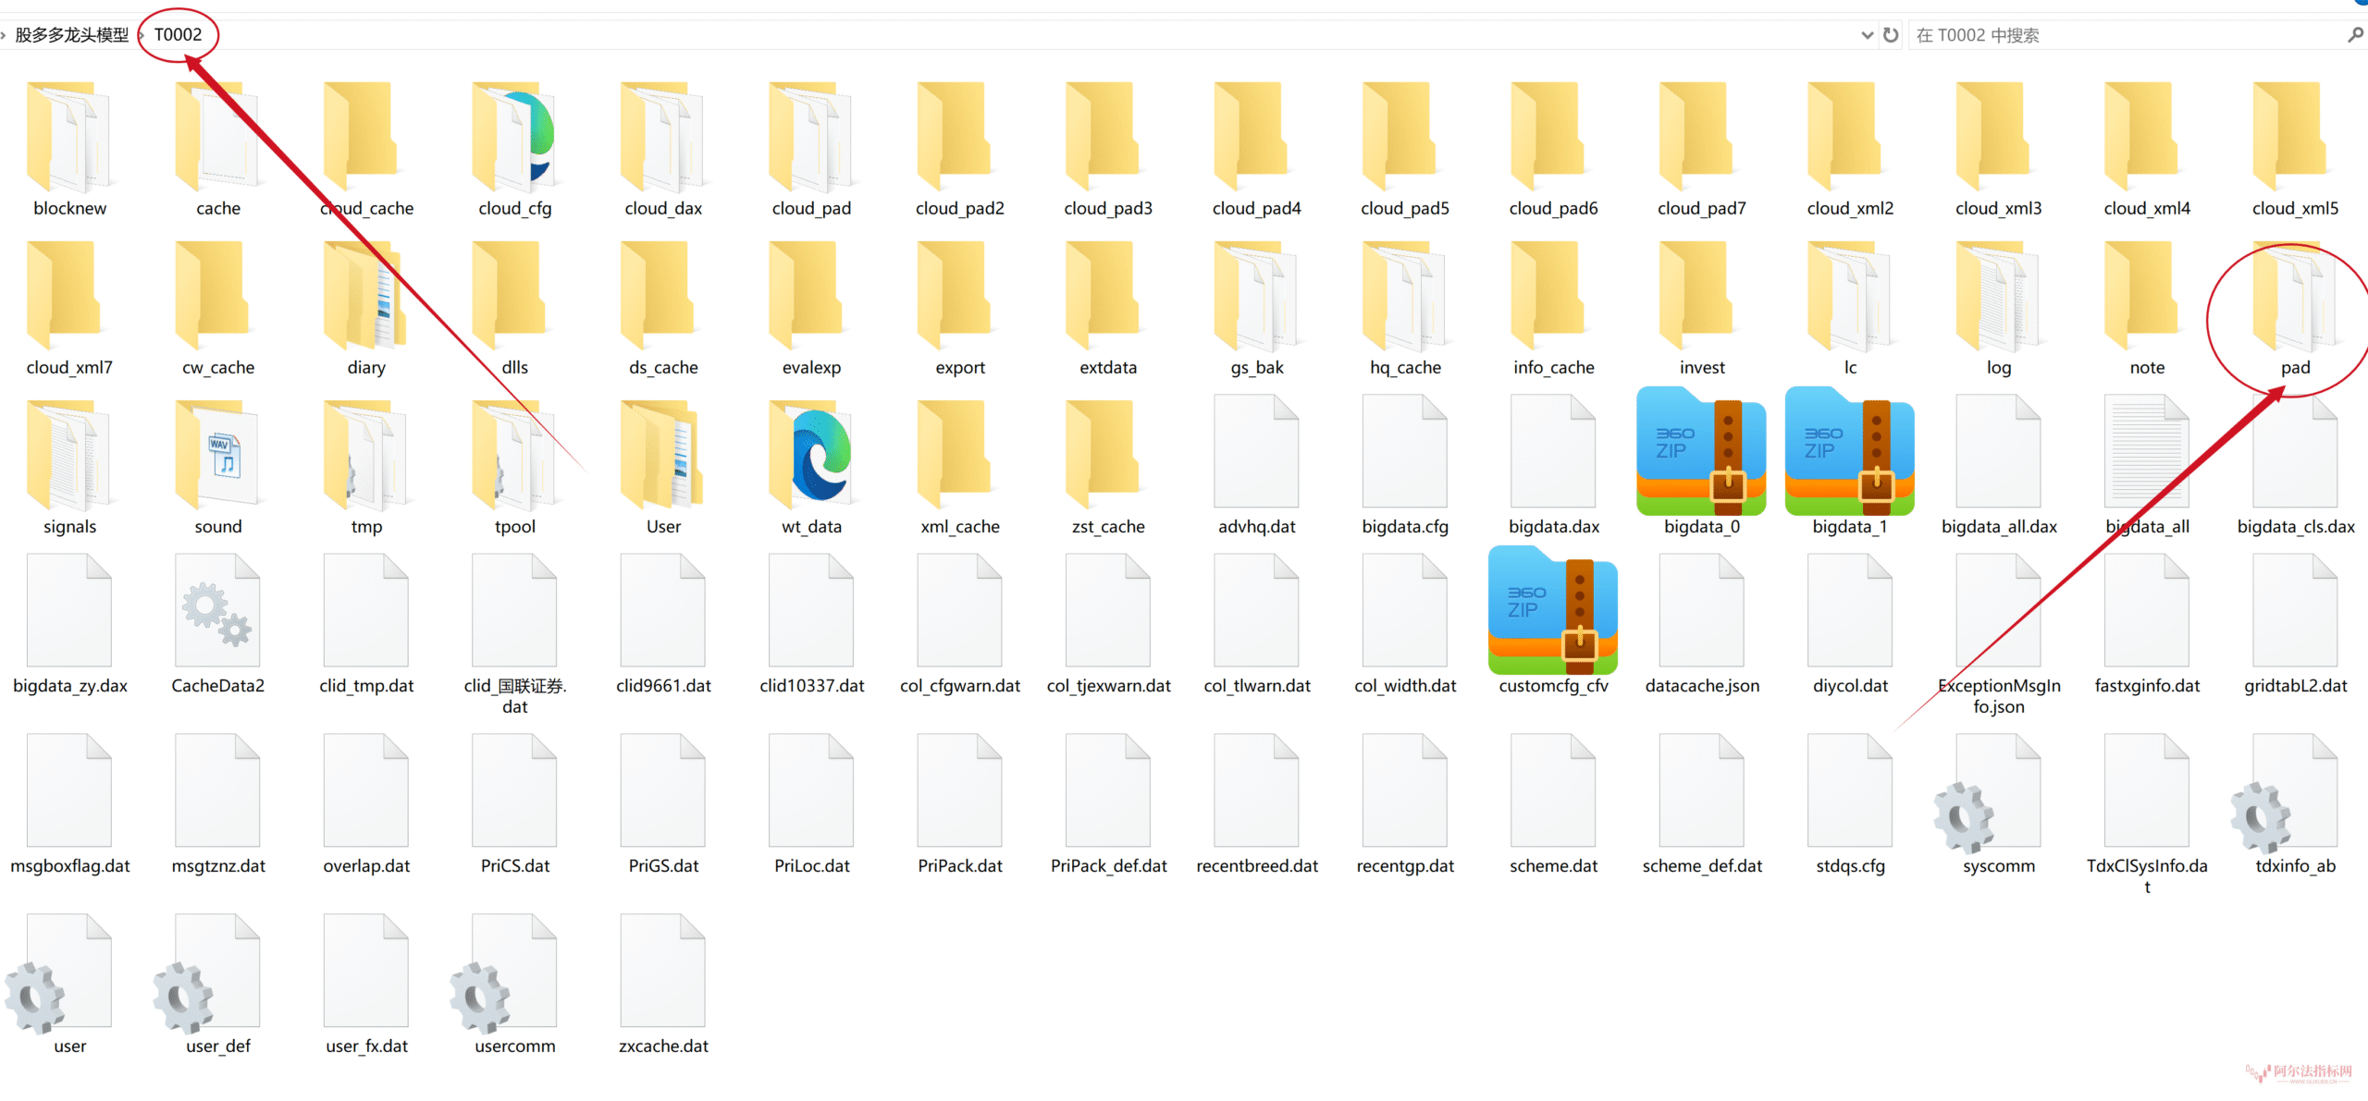2368x1101 pixels.
Task: Refresh the folder view
Action: point(1891,35)
